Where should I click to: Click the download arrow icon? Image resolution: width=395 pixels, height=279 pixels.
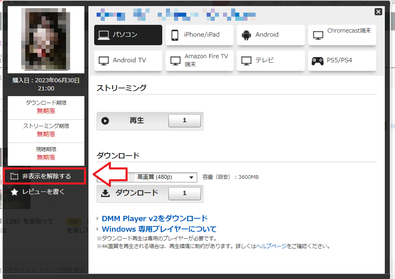tap(105, 193)
